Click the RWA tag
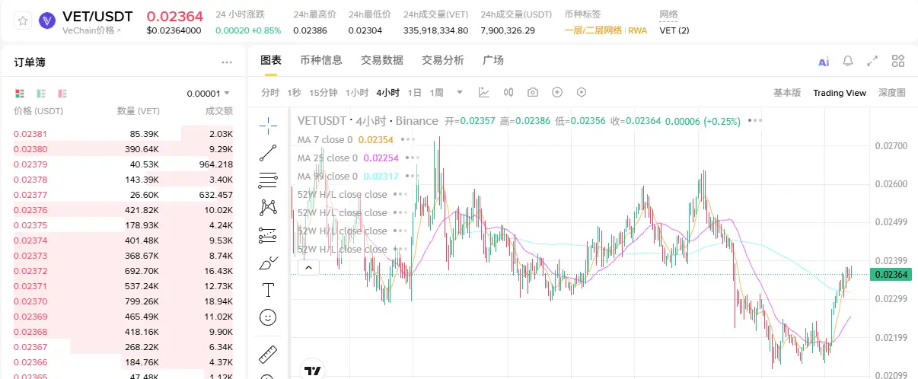 click(637, 30)
